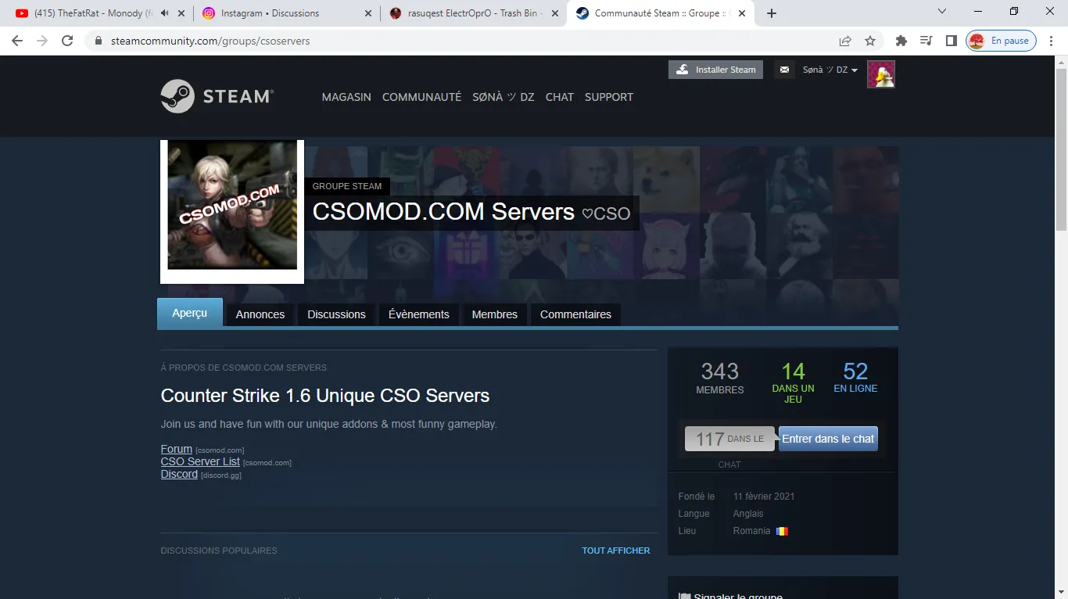
Task: Toggle the browser side panel icon
Action: coord(952,41)
